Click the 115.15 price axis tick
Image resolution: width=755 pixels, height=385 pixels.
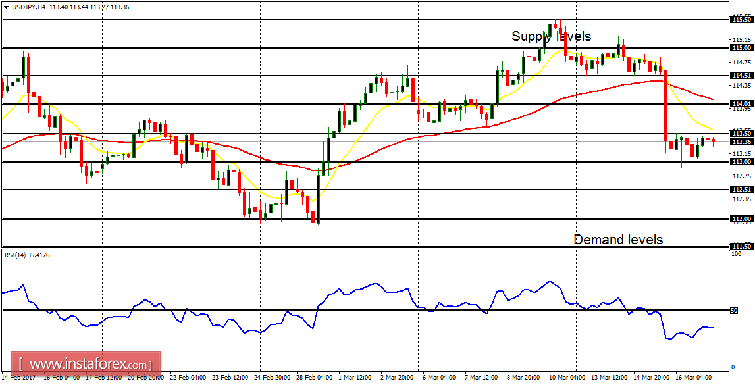[x=741, y=39]
